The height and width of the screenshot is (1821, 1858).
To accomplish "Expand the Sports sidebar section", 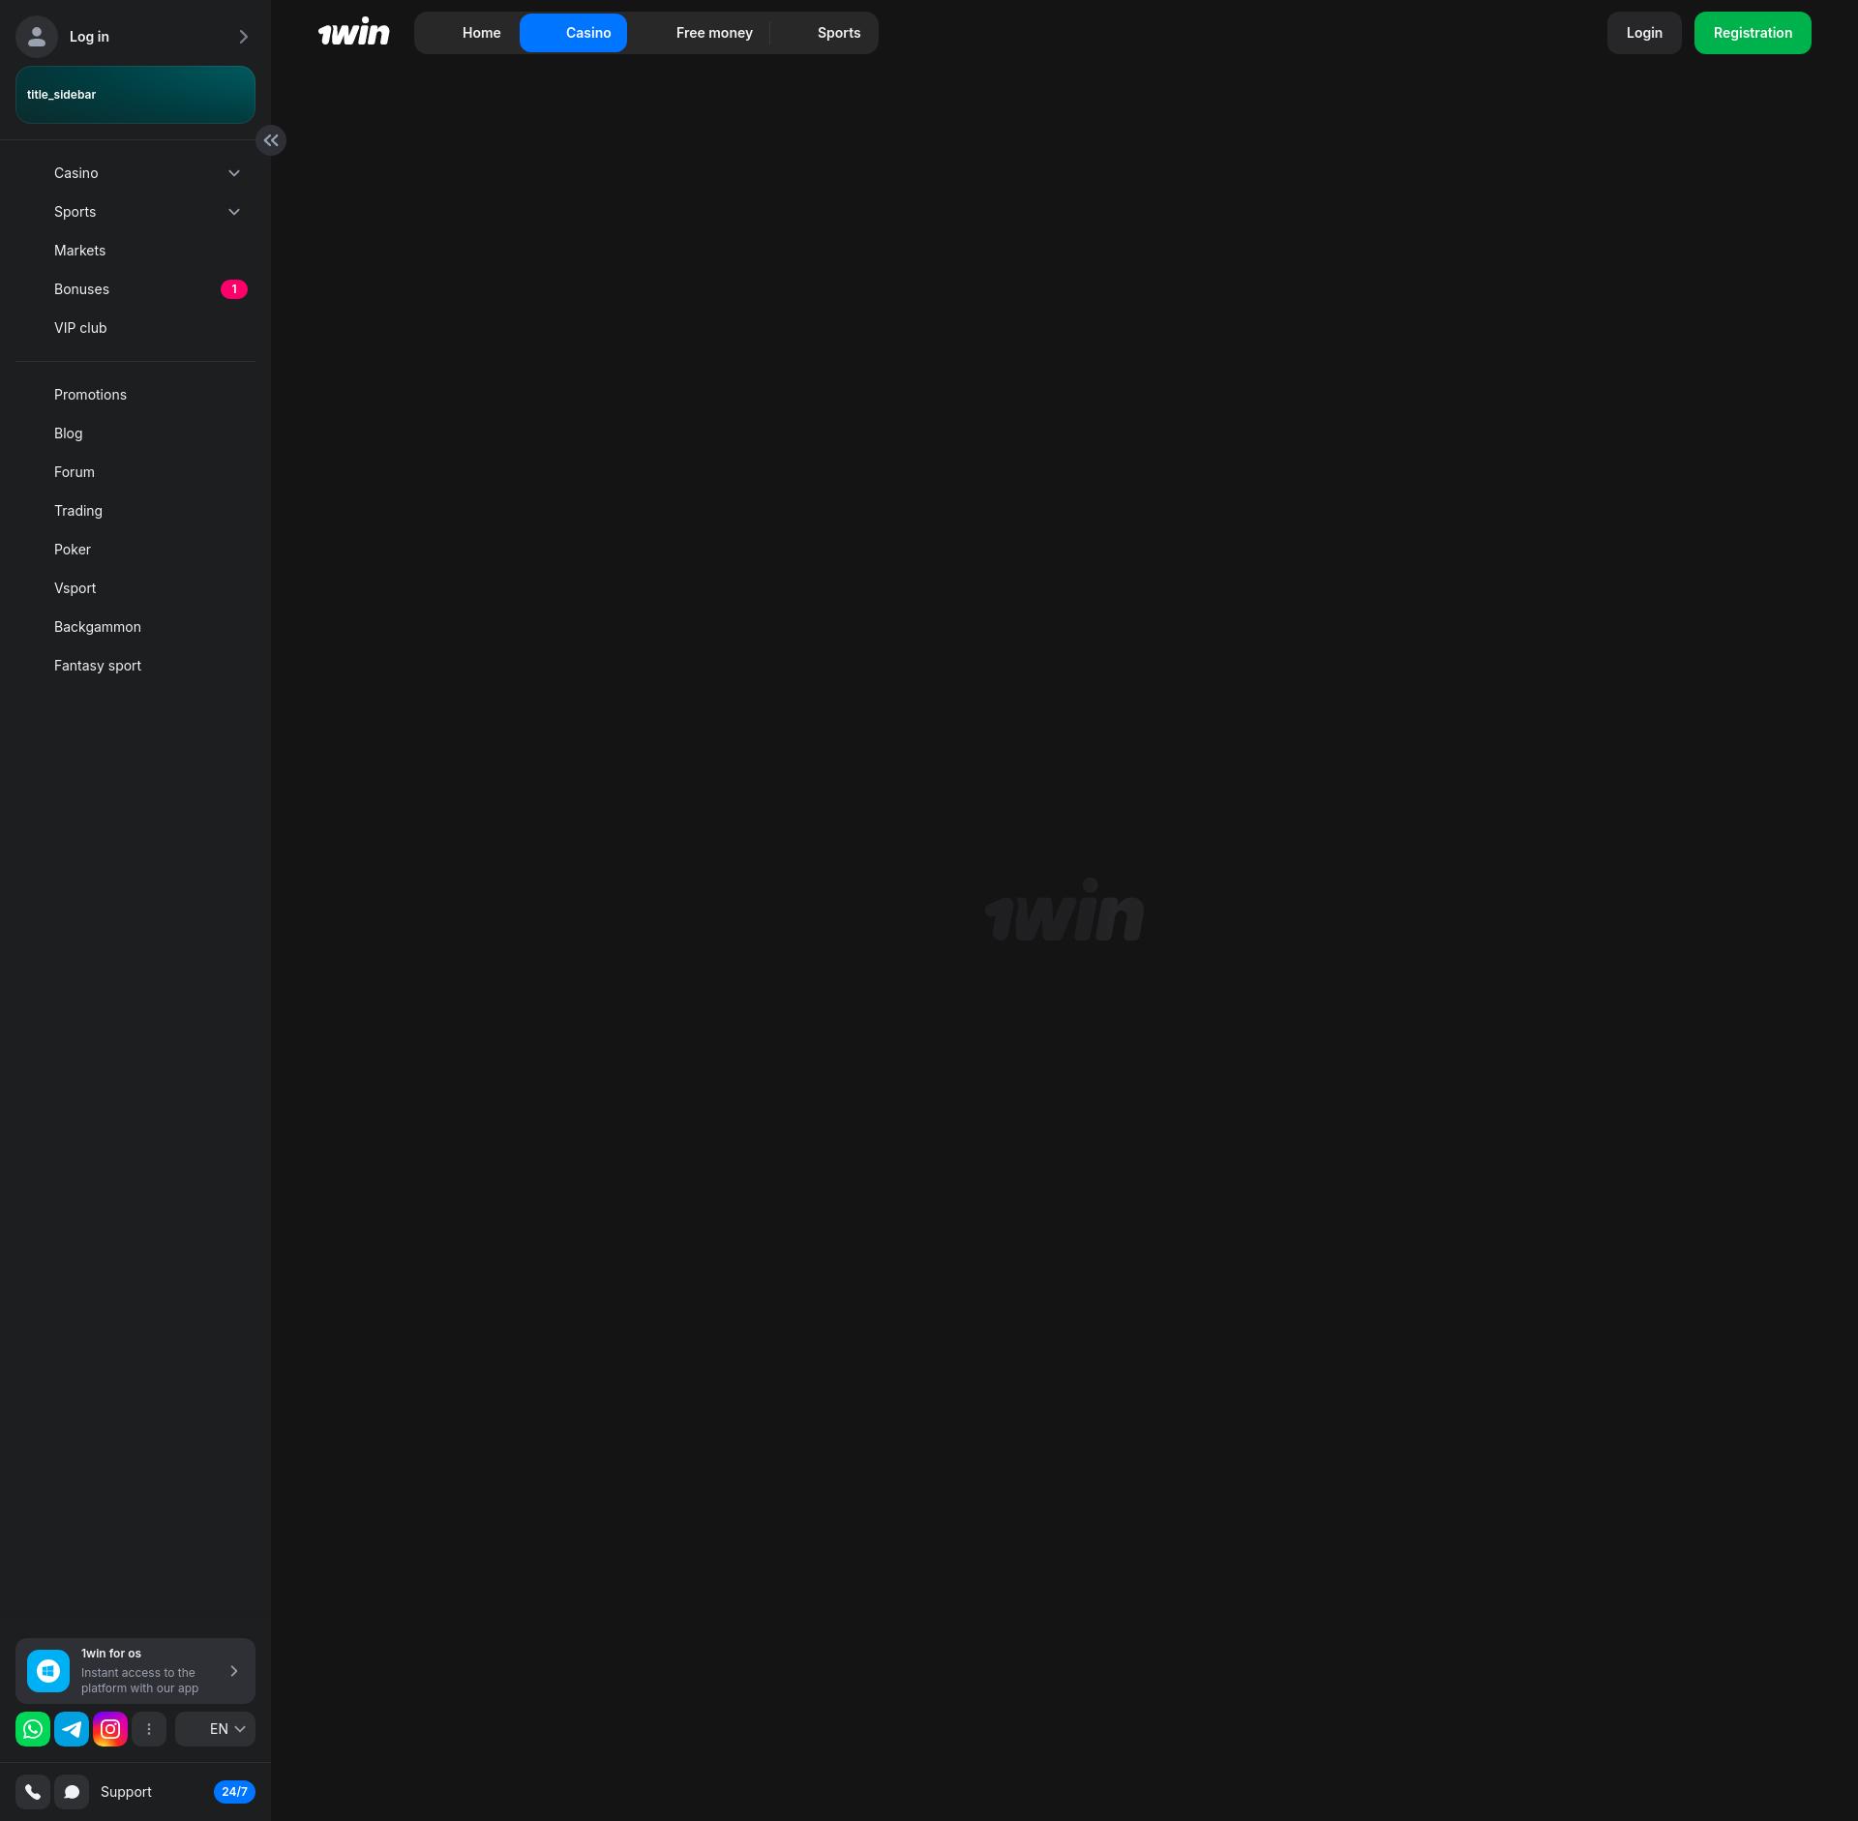I will click(233, 212).
